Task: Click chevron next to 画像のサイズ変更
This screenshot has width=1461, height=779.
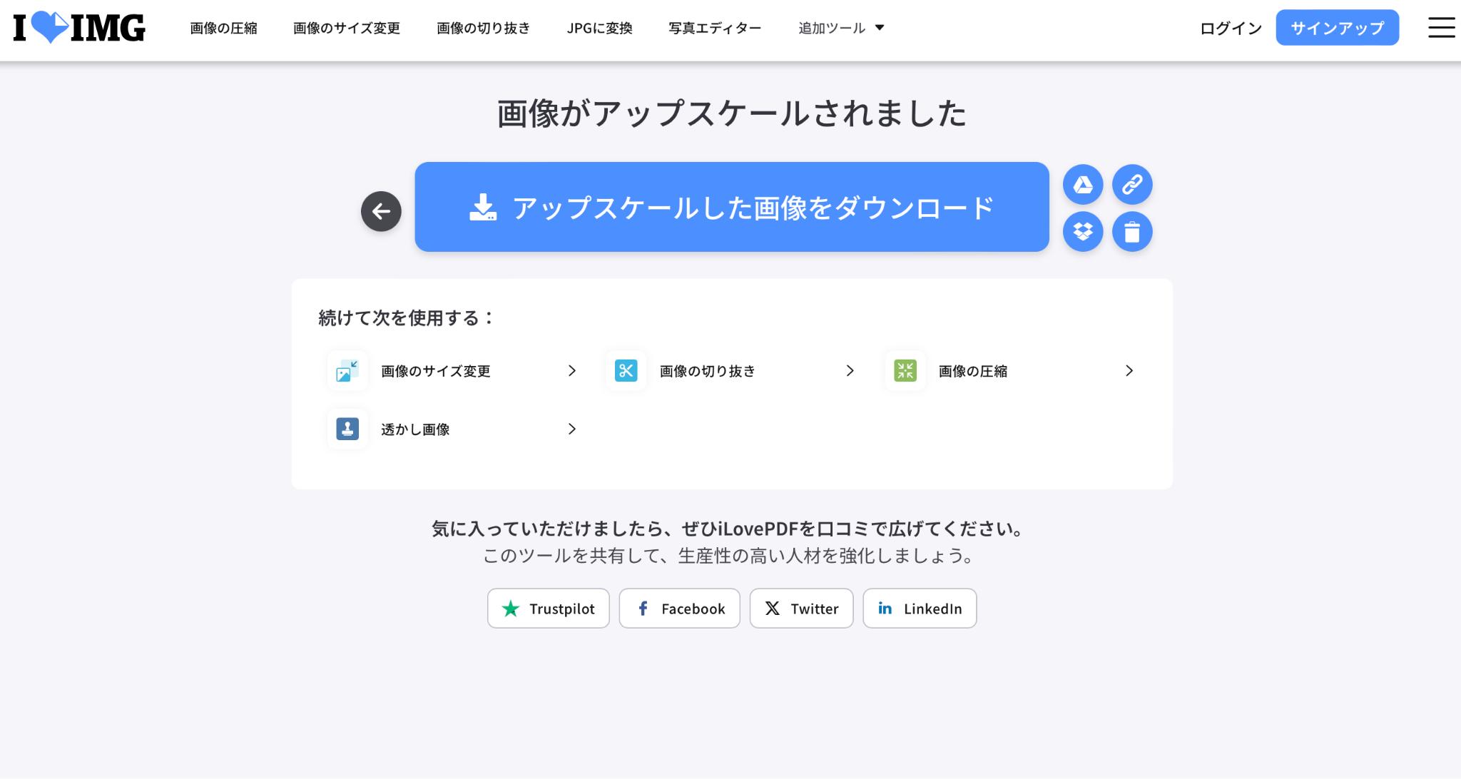Action: pyautogui.click(x=571, y=370)
